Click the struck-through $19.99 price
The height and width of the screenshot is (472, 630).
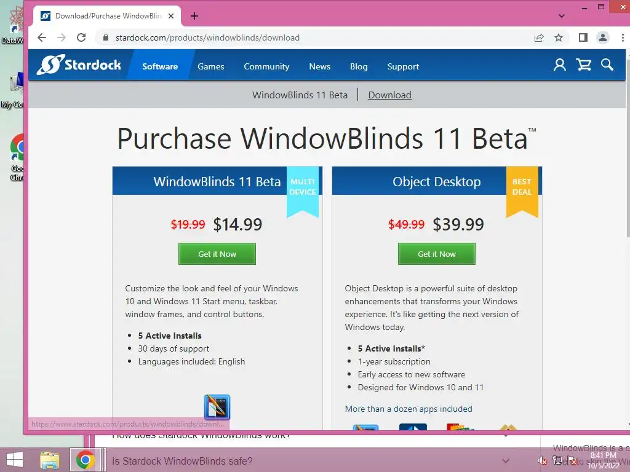point(188,224)
